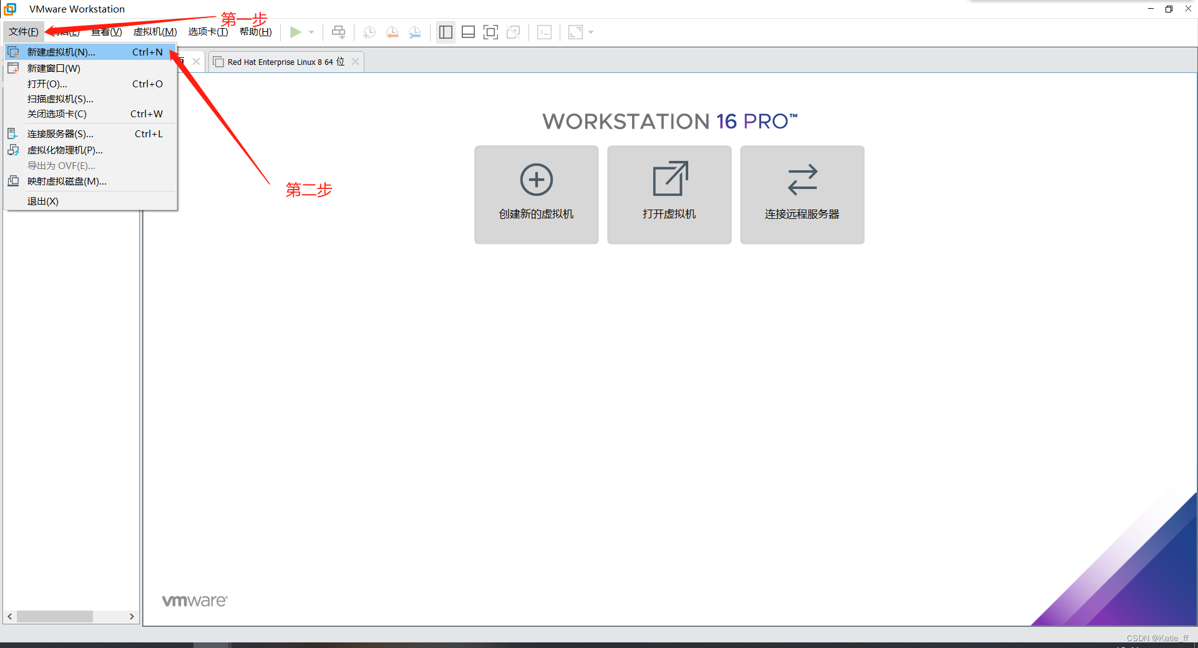The image size is (1198, 648).
Task: Choose 扫描虚拟机(S)... menu entry
Action: coord(90,99)
